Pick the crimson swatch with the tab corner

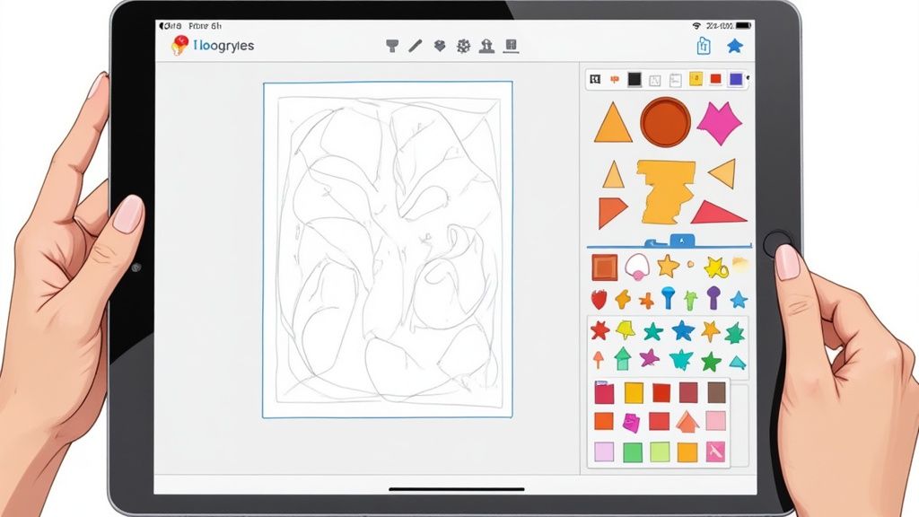point(604,392)
